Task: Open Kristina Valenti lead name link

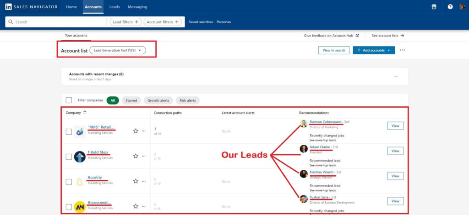Action: [322, 173]
